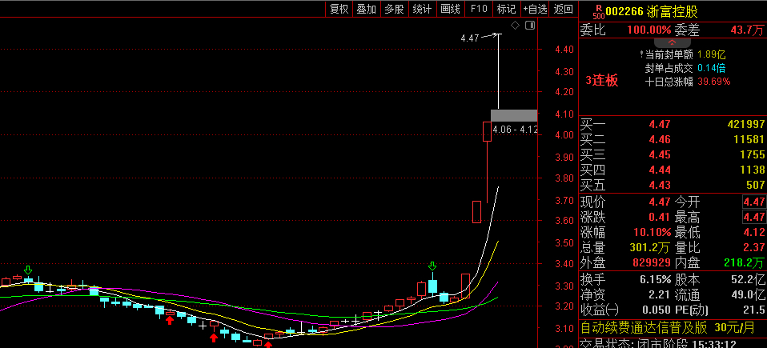Image resolution: width=767 pixels, height=348 pixels.
Task: Click the 3连板 label
Action: coord(601,81)
